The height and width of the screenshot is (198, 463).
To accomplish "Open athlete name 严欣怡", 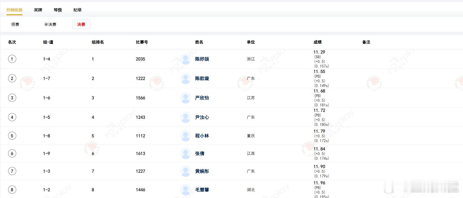I will click(202, 98).
